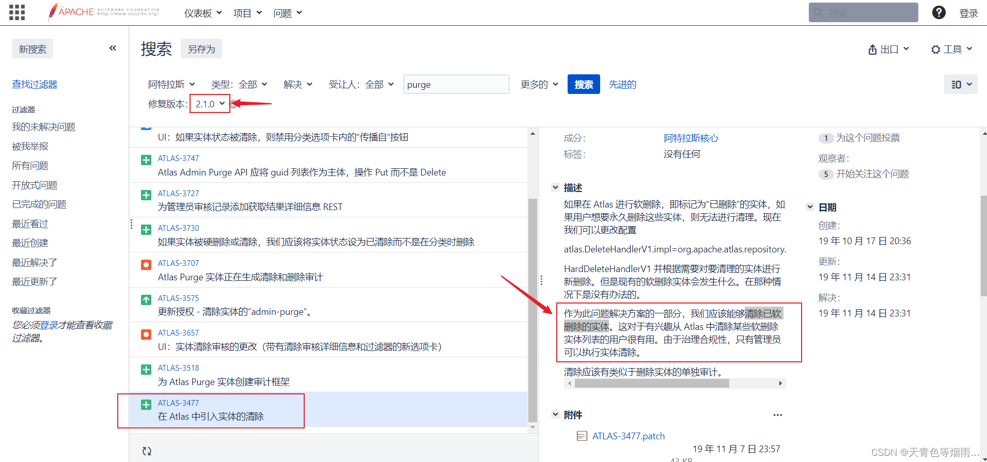
Task: Expand the 更多的 more criteria dropdown
Action: pyautogui.click(x=539, y=85)
